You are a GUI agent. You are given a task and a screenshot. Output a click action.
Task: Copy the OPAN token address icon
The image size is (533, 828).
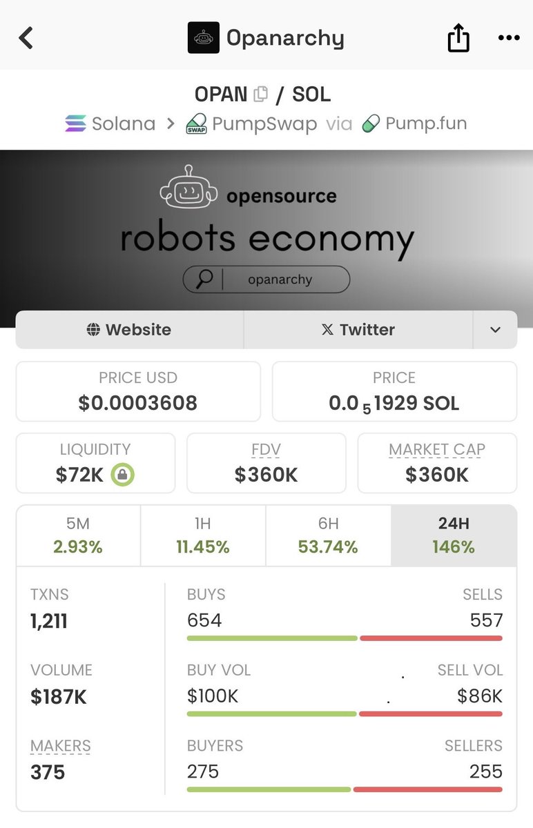(260, 94)
